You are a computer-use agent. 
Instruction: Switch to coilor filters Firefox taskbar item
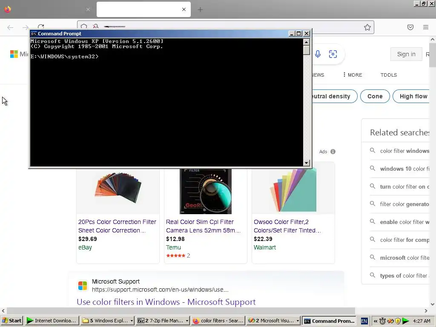218,321
